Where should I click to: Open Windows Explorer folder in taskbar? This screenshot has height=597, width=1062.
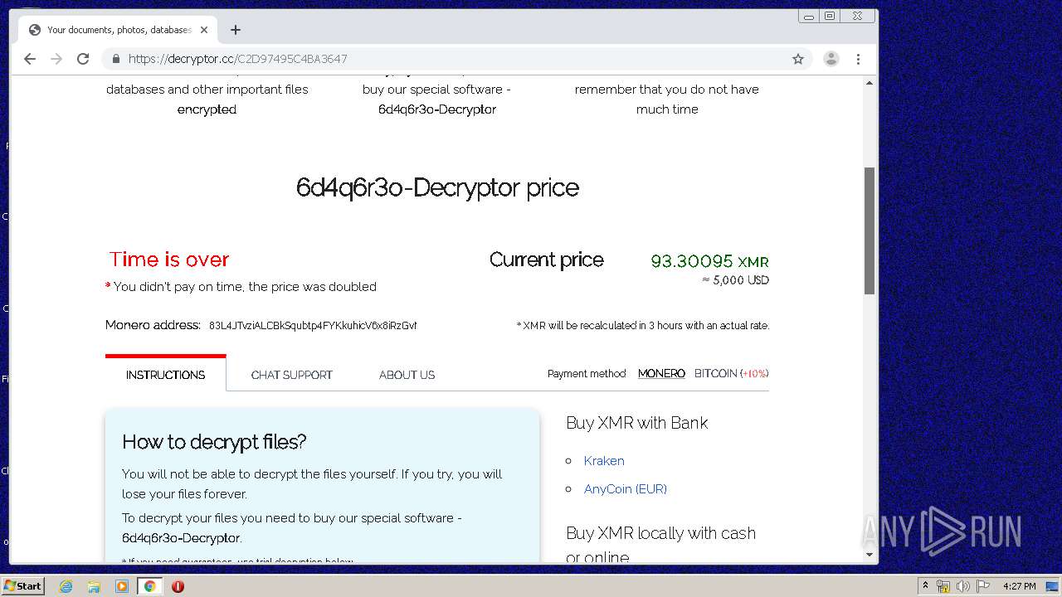94,586
